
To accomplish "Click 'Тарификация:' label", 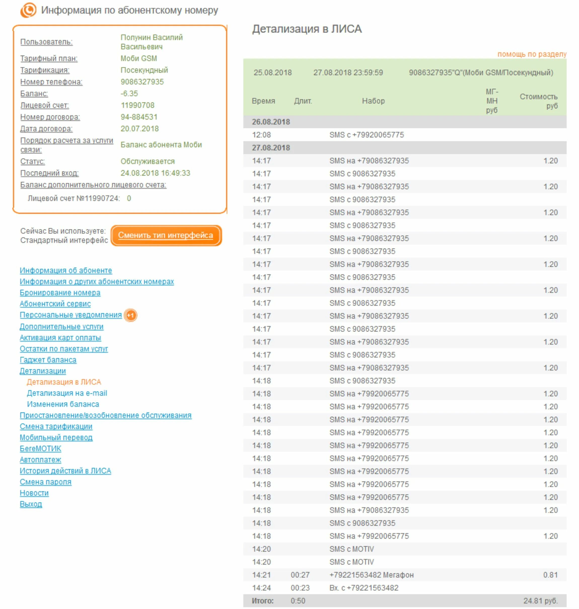I will 45,71.
